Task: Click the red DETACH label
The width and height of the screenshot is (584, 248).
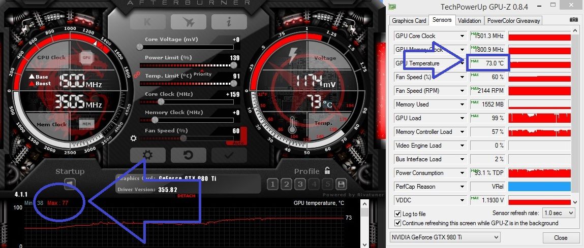Action: pos(186,196)
